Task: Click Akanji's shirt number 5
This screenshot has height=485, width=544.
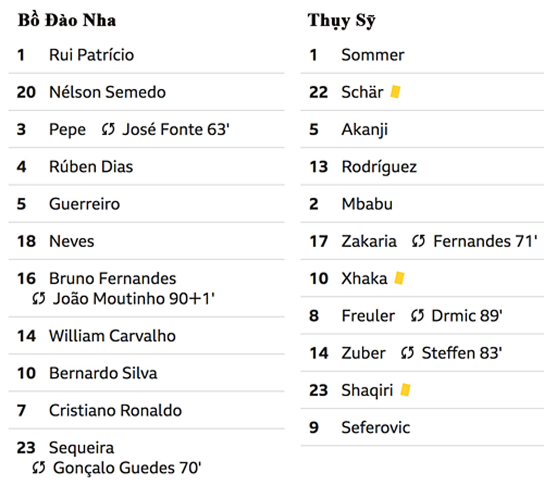Action: (314, 129)
